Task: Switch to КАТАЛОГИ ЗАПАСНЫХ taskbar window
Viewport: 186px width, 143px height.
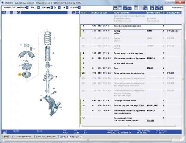Action: [x=22, y=137]
